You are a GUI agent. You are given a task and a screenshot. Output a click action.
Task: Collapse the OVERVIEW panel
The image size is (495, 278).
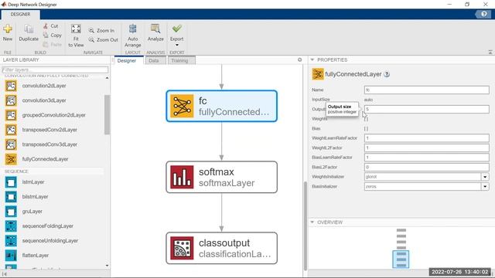(312, 222)
